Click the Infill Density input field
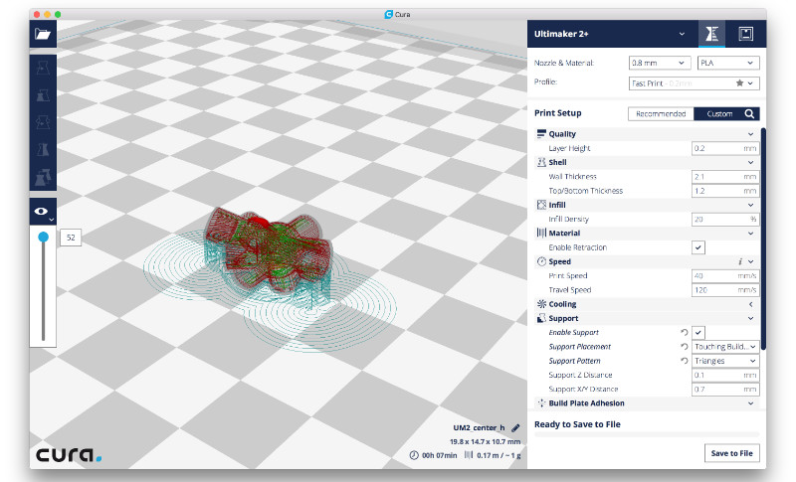The image size is (796, 482). click(x=725, y=219)
